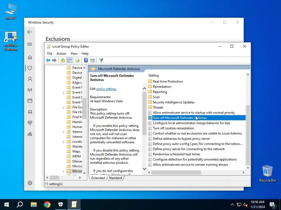Go to Home in Windows Security sidebar
The image size is (281, 210).
point(30,57)
